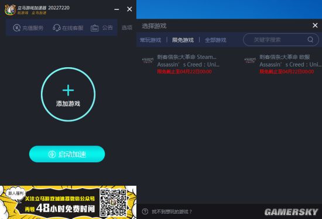Open 充值服务 recharge icon
The width and height of the screenshot is (322, 219).
[16, 27]
